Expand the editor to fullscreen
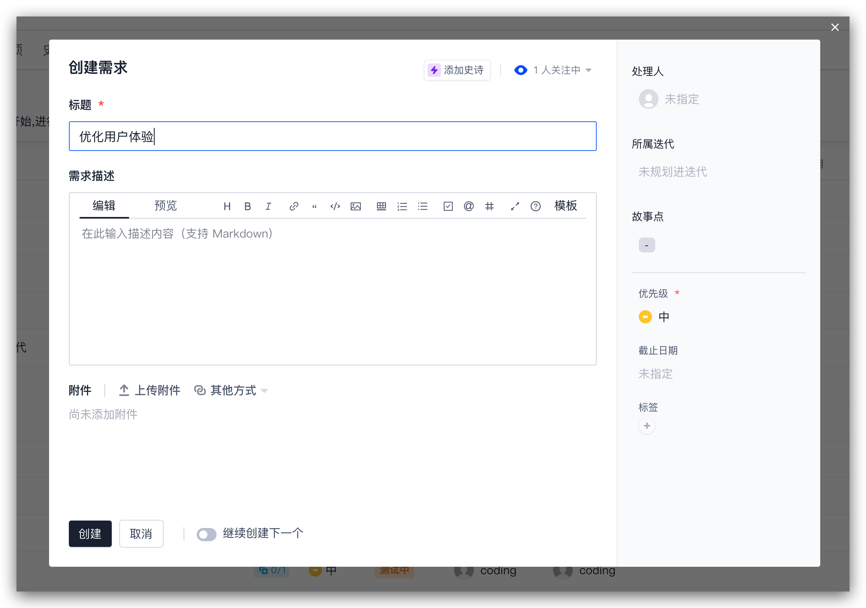 [515, 206]
